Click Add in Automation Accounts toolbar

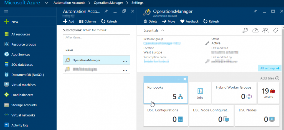(x=69, y=22)
